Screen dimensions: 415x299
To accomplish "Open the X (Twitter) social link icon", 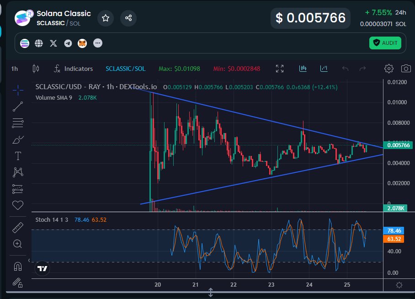I will click(53, 43).
